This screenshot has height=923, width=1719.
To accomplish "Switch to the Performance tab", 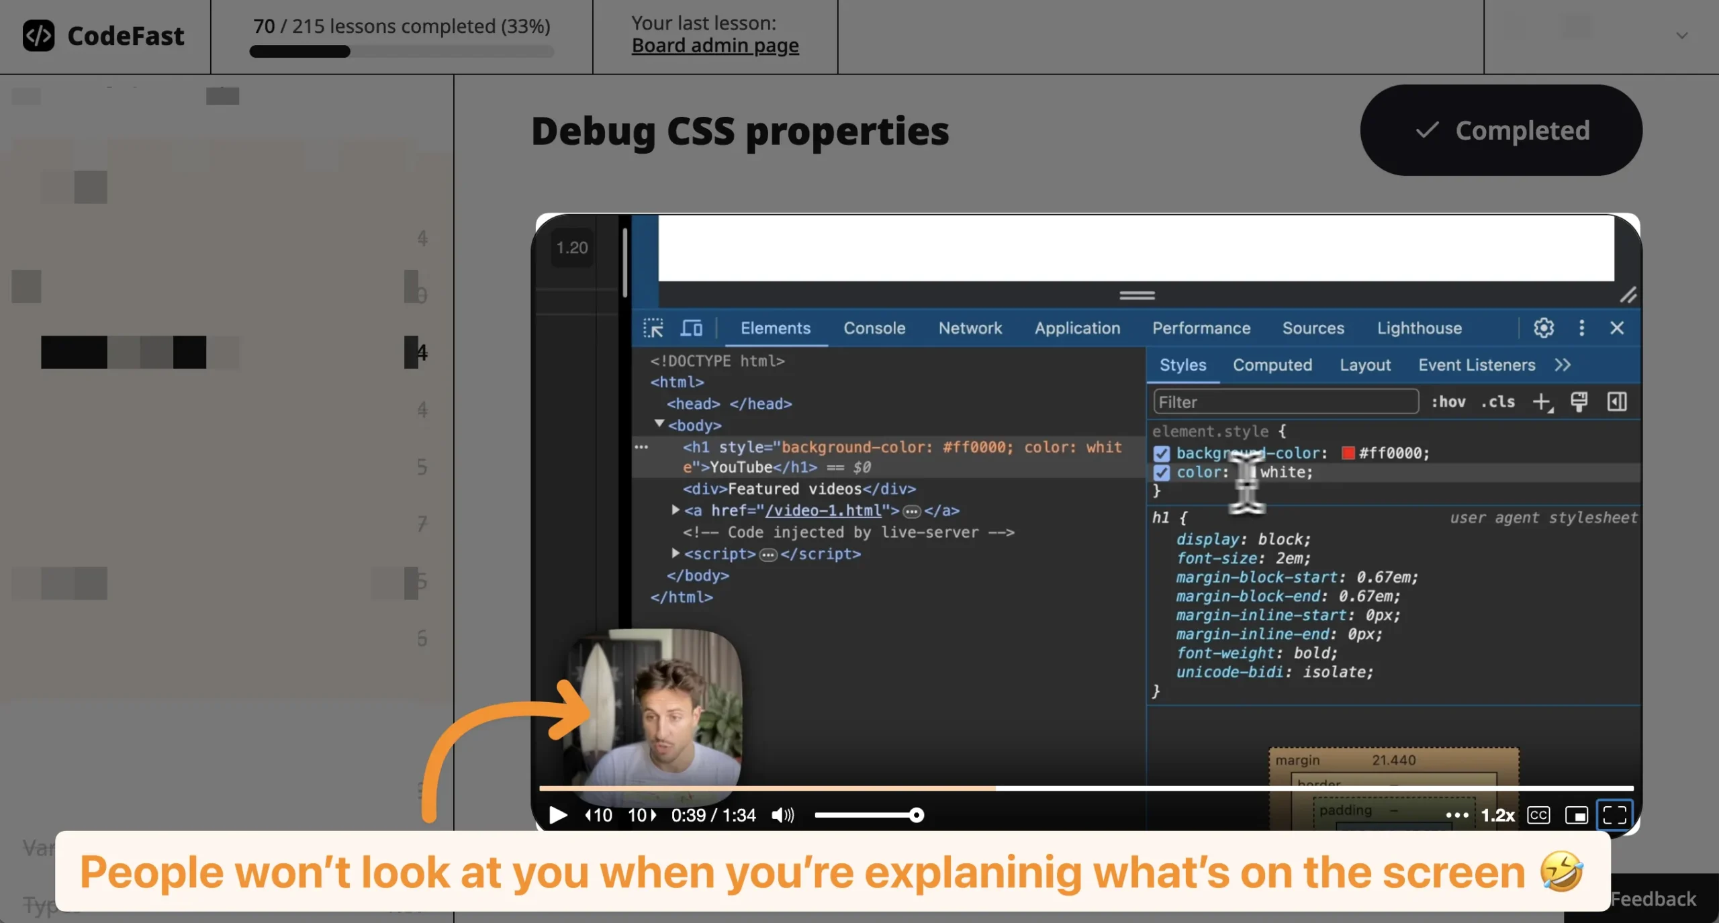I will (1201, 328).
